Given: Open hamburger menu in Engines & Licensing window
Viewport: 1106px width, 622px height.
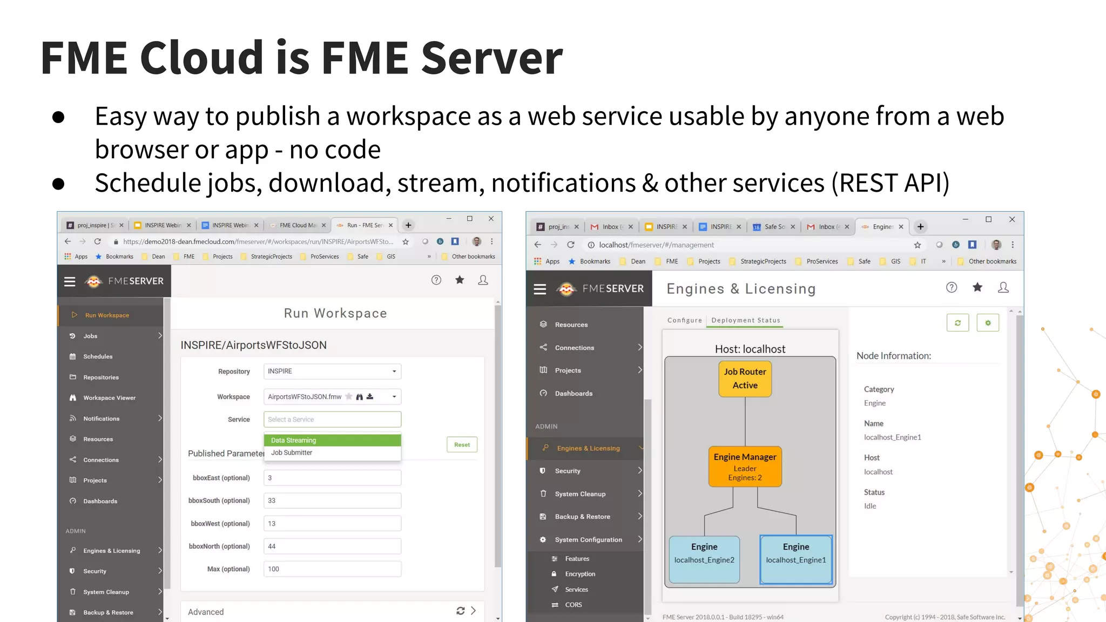Looking at the screenshot, I should (540, 289).
